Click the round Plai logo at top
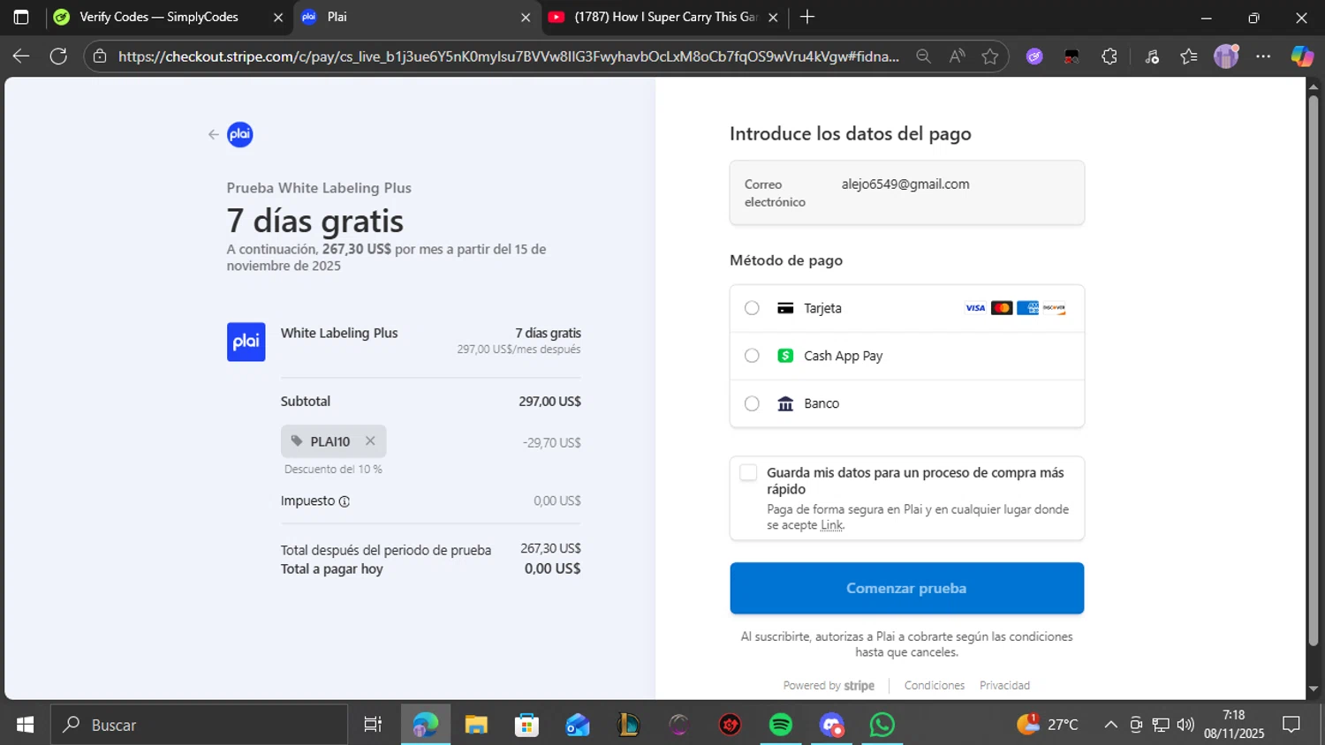 coord(240,134)
